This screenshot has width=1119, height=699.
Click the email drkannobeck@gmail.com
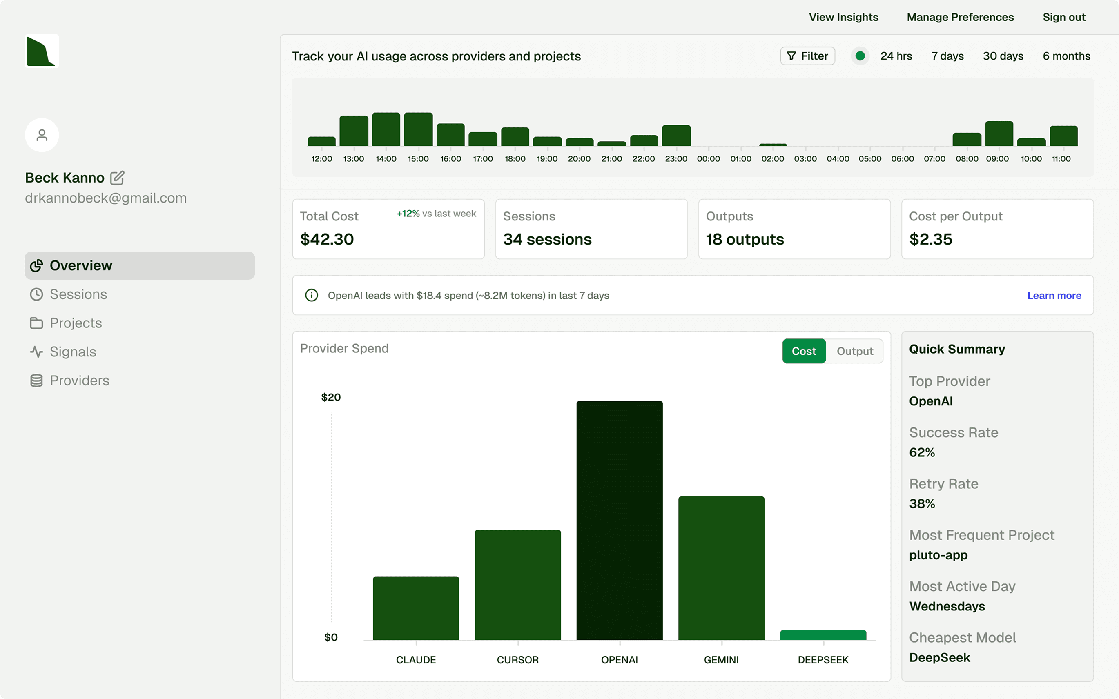click(106, 198)
